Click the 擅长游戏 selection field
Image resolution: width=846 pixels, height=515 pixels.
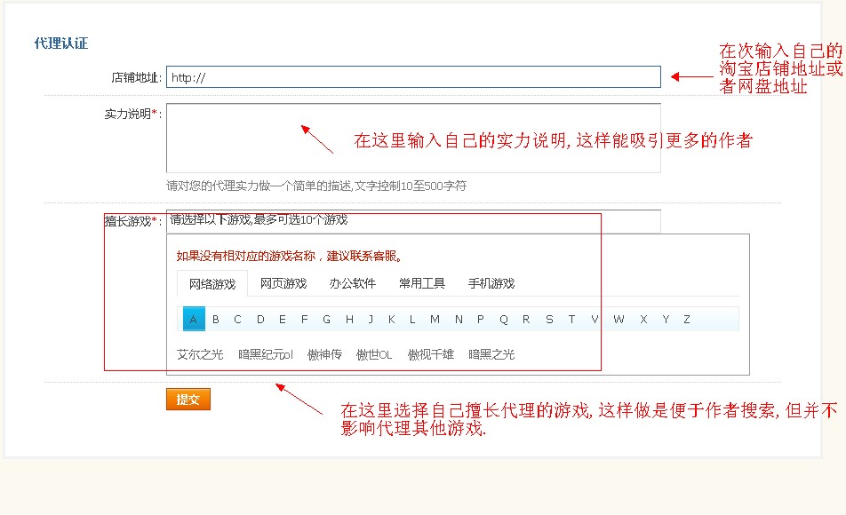pos(413,221)
